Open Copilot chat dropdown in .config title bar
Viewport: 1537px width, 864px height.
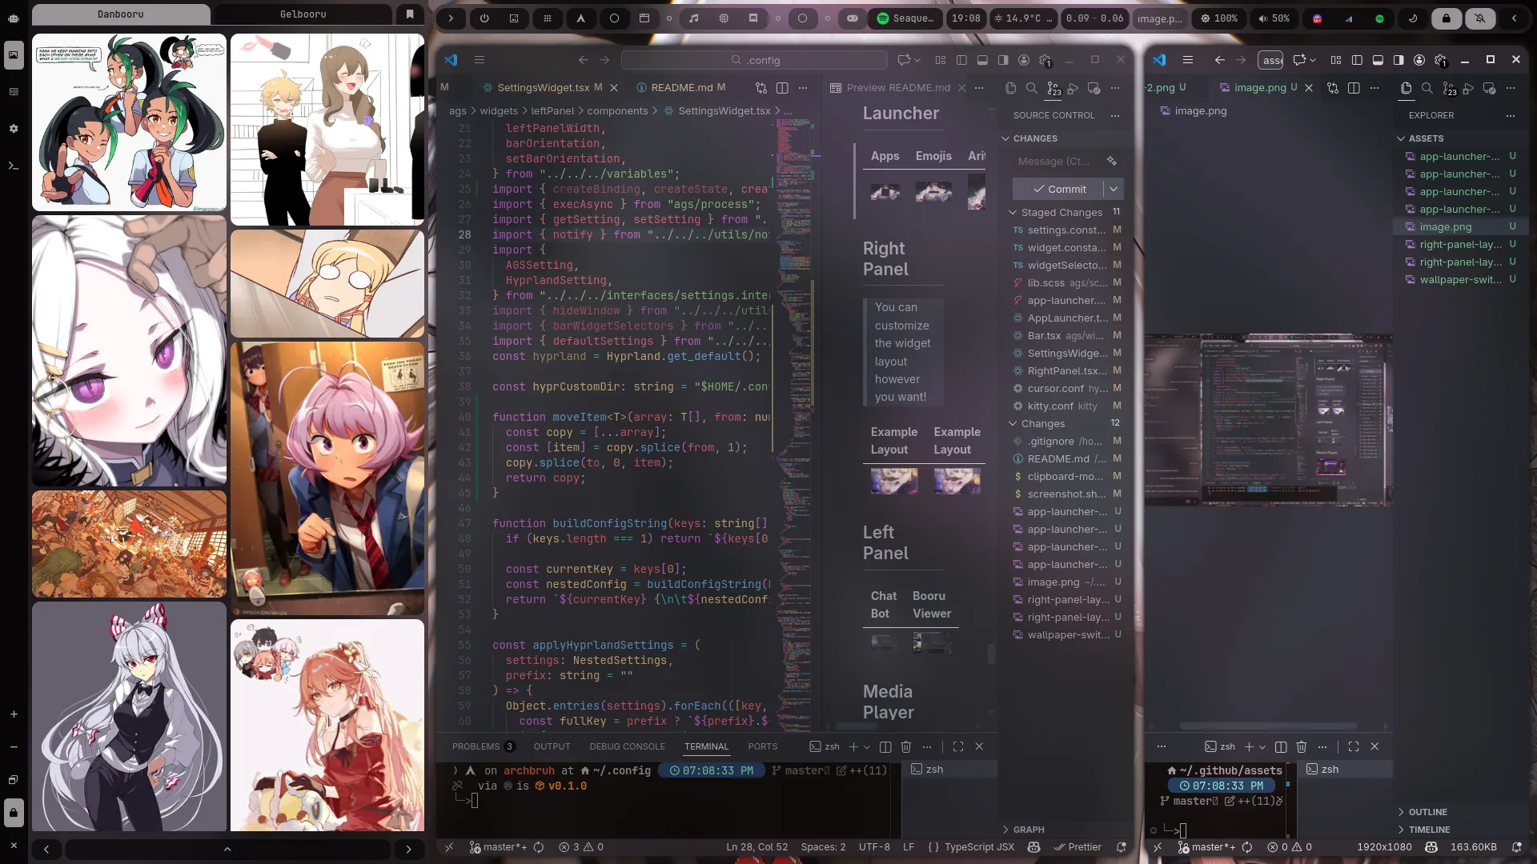click(x=917, y=60)
